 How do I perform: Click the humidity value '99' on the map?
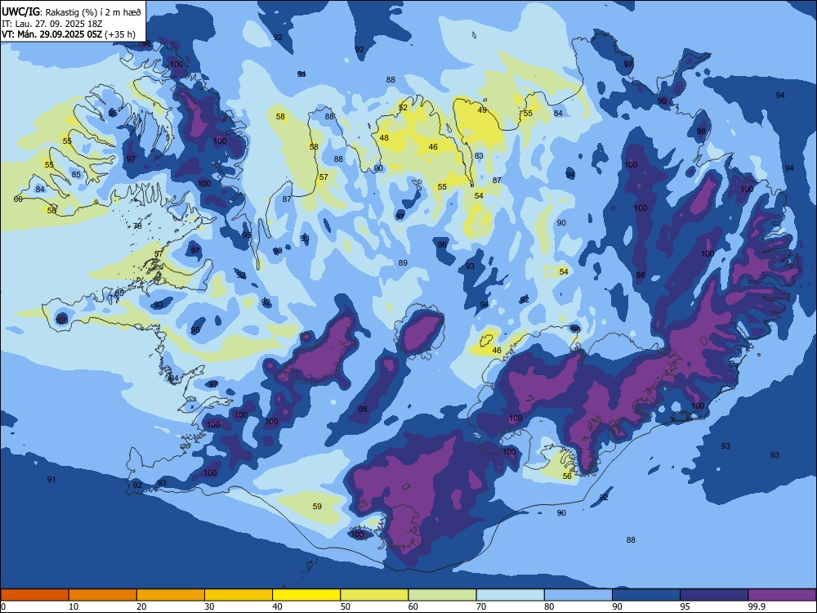click(x=662, y=101)
